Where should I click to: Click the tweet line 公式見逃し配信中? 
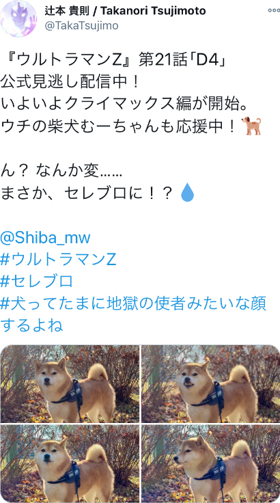[x=70, y=83]
